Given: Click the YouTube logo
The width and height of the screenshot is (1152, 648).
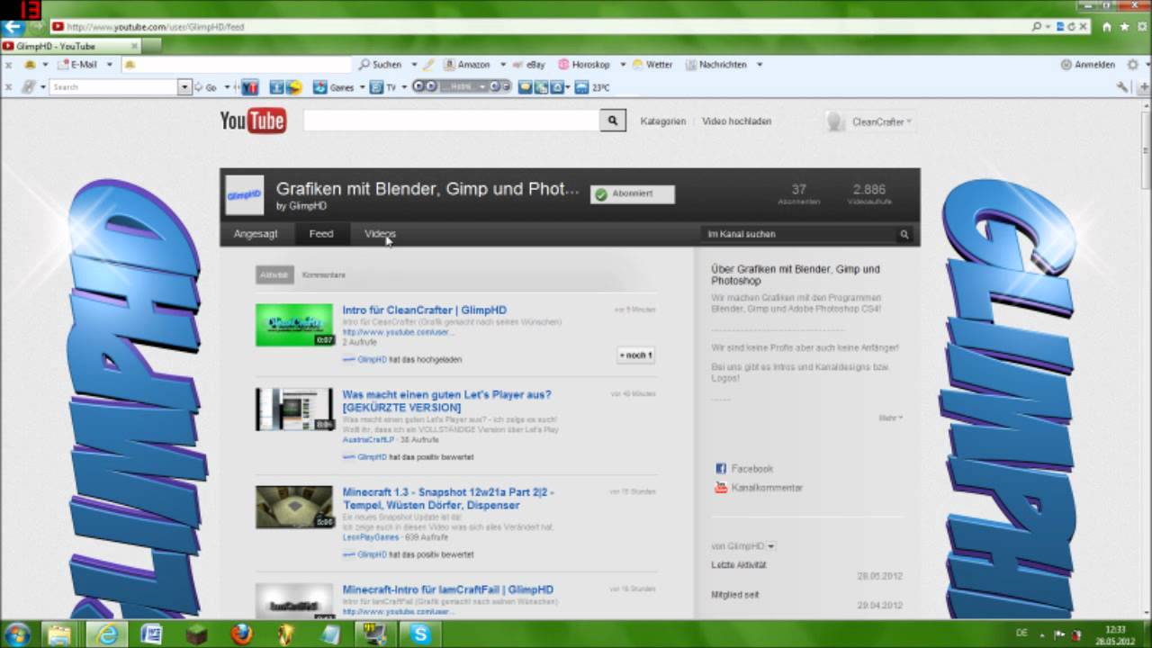Looking at the screenshot, I should point(253,121).
